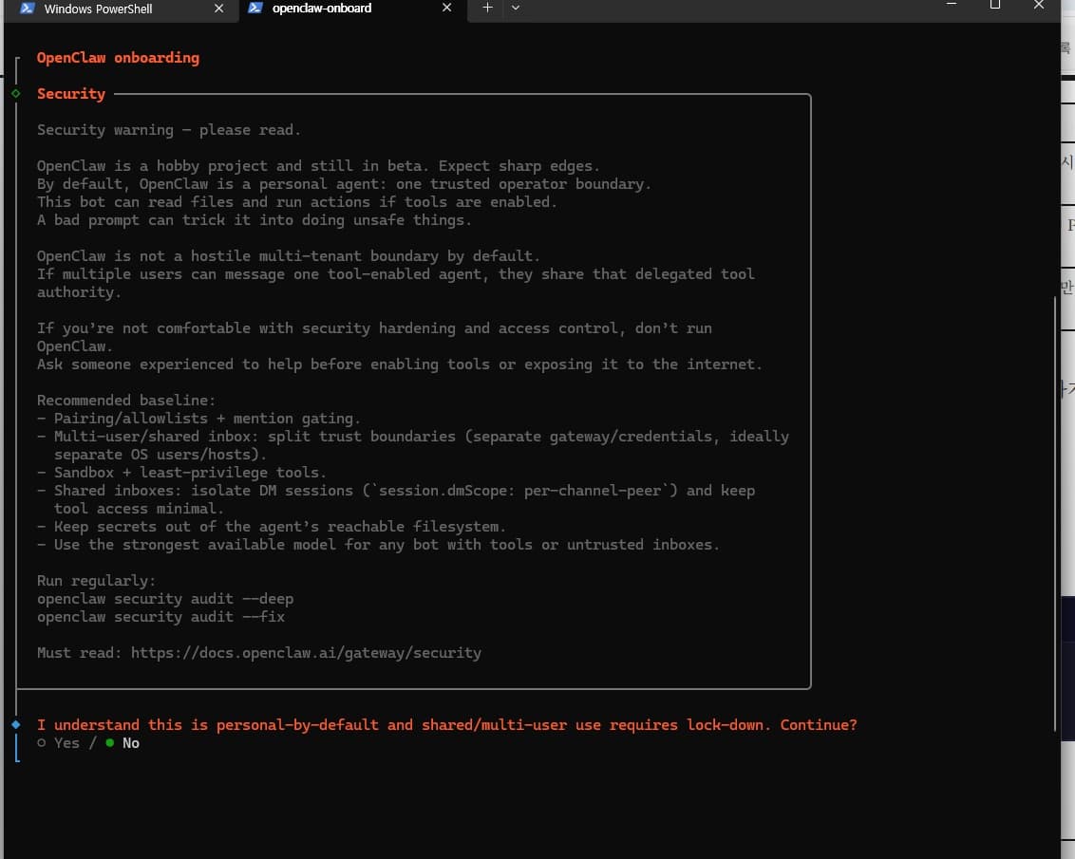The width and height of the screenshot is (1075, 859).
Task: Click the OpenClaw onboarding title text
Action: pos(118,58)
